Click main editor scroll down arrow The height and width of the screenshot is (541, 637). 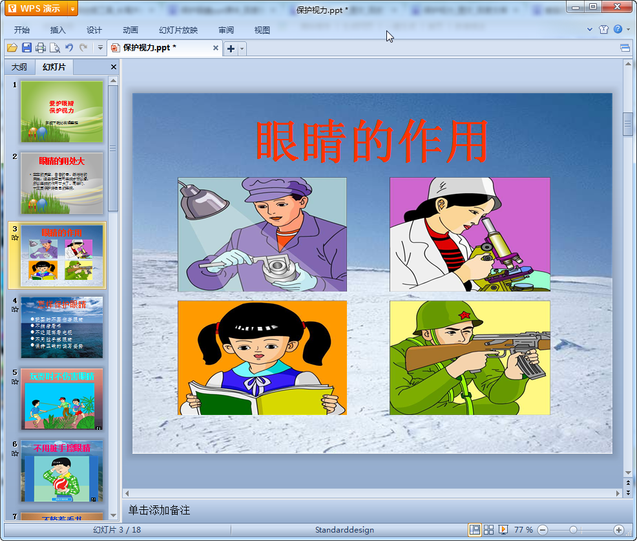coord(628,472)
